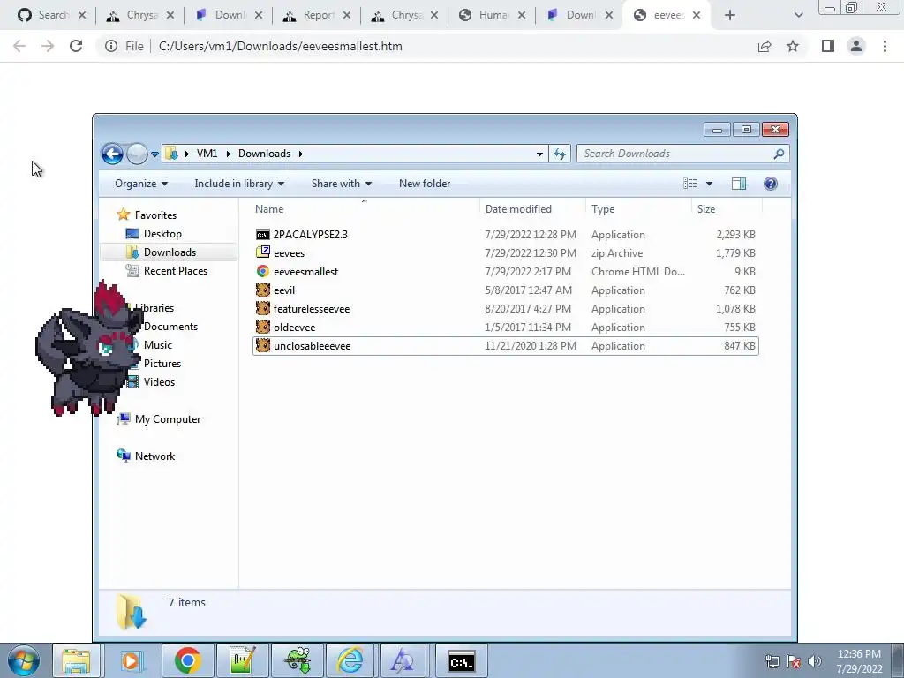Switch to the Report tab

[317, 15]
